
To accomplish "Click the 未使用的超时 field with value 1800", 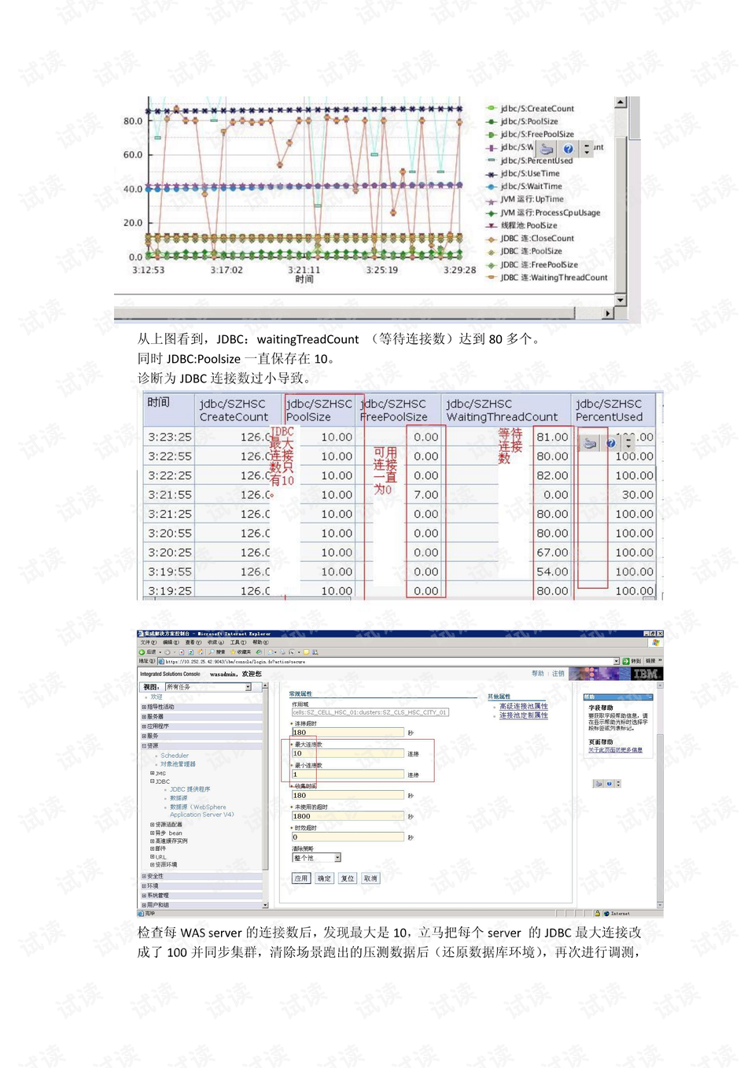I will (348, 816).
